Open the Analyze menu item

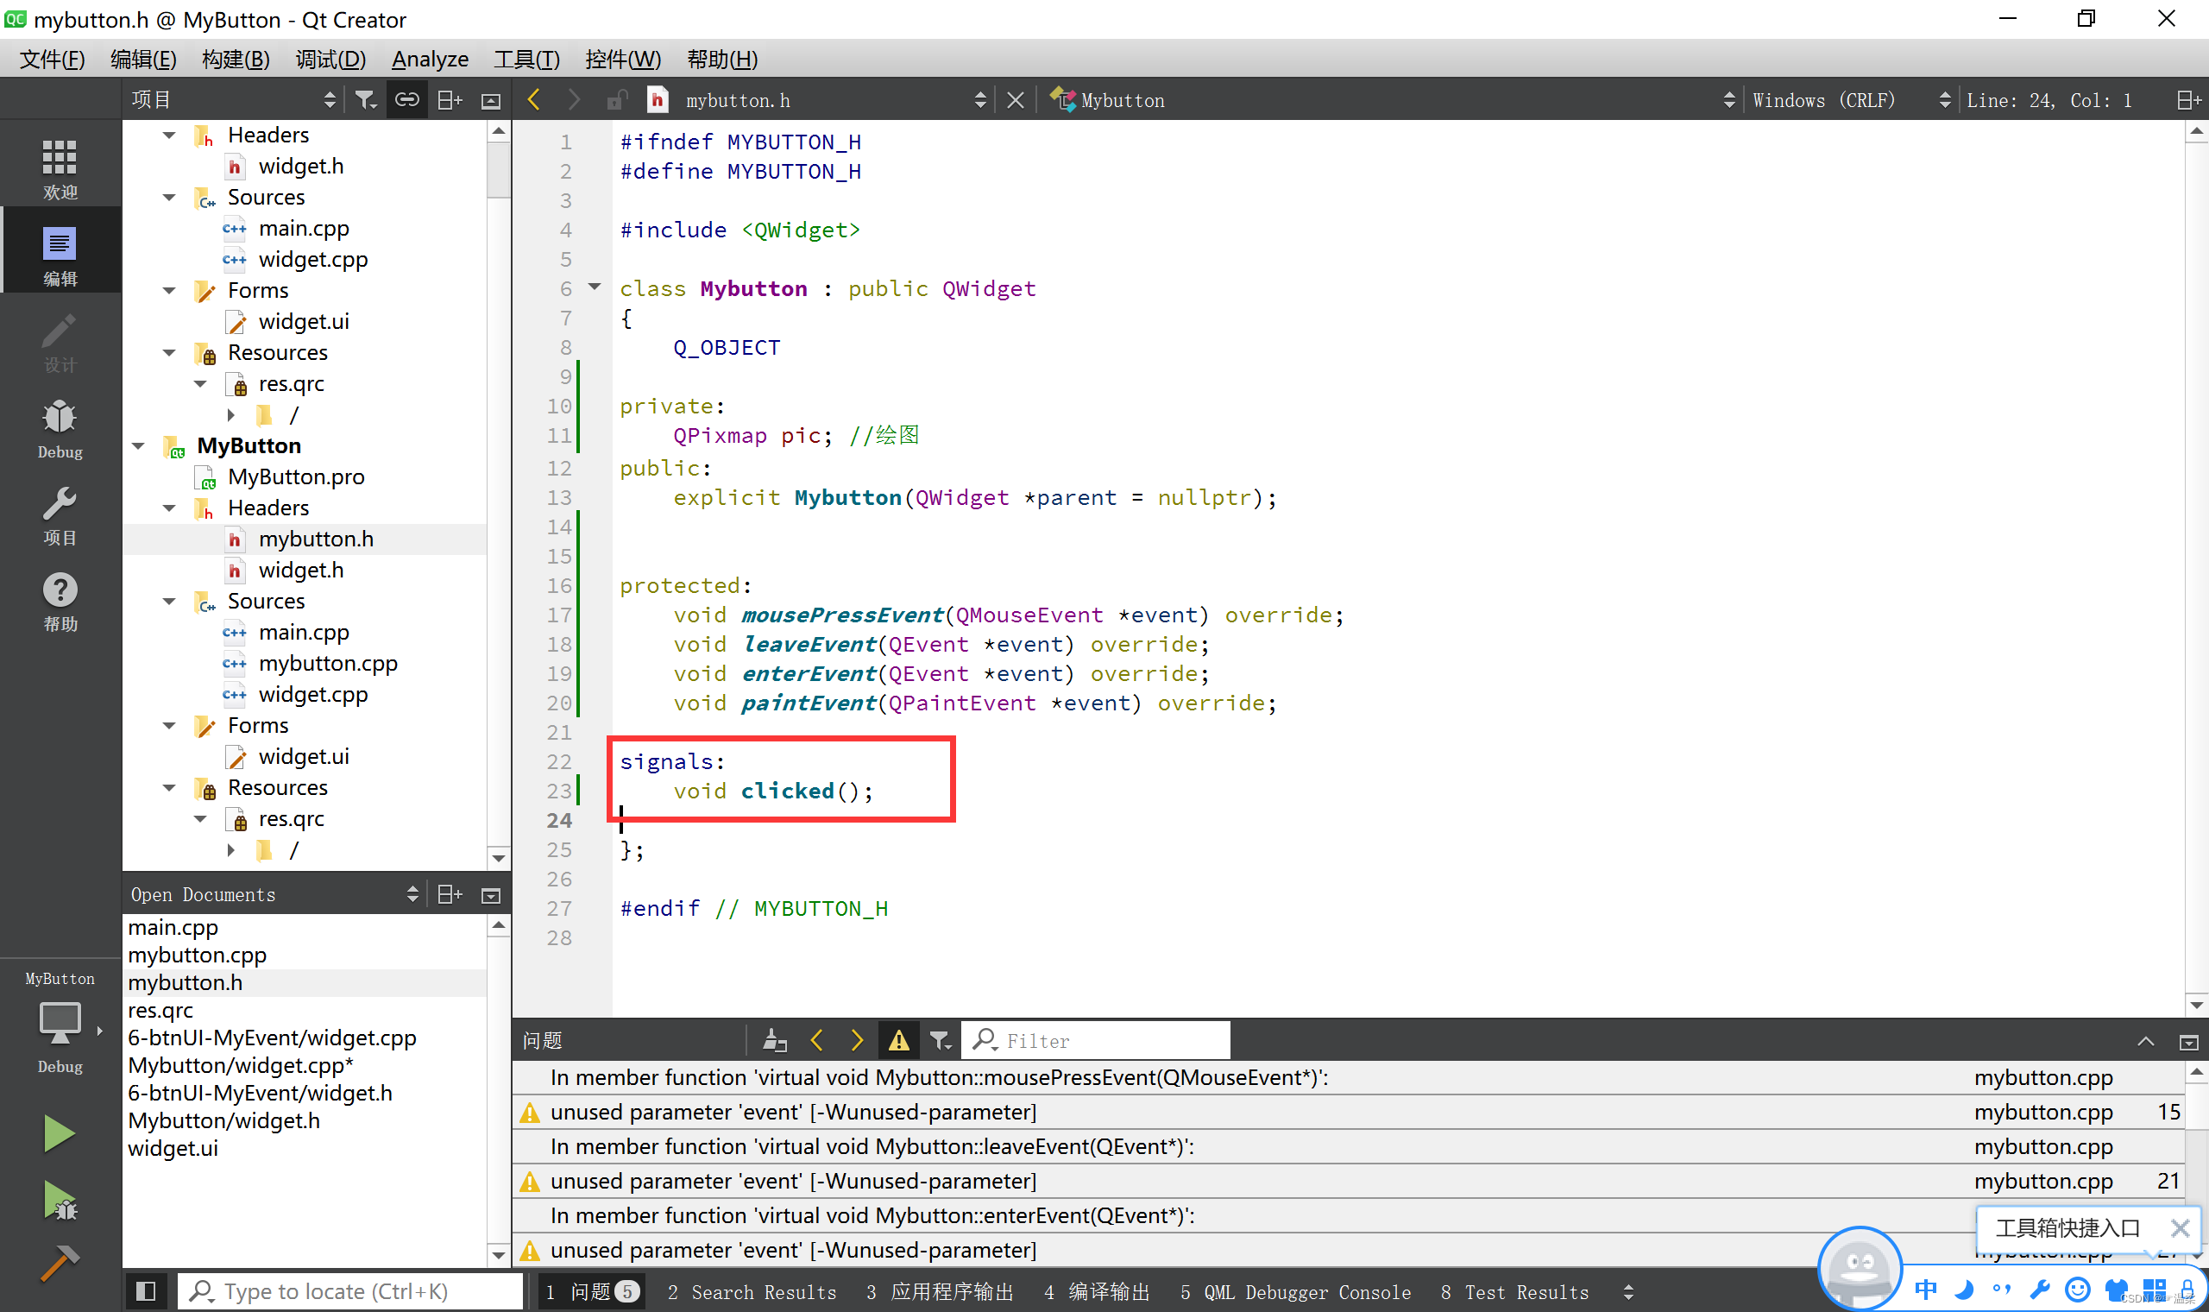pyautogui.click(x=431, y=60)
